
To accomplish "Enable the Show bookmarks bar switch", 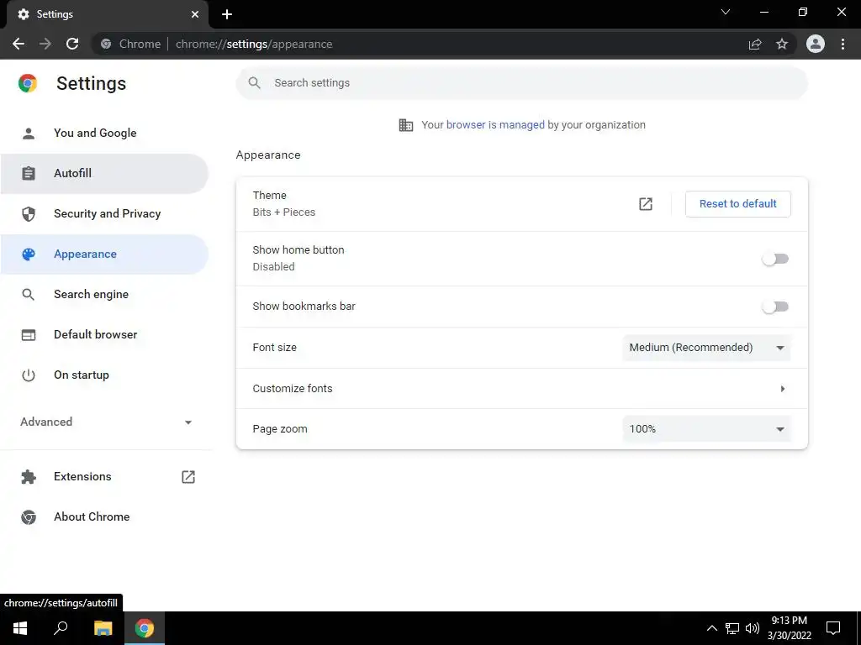I will point(775,307).
